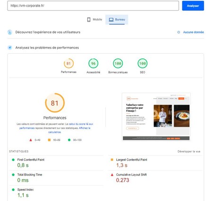Click the URL input field

pyautogui.click(x=93, y=6)
